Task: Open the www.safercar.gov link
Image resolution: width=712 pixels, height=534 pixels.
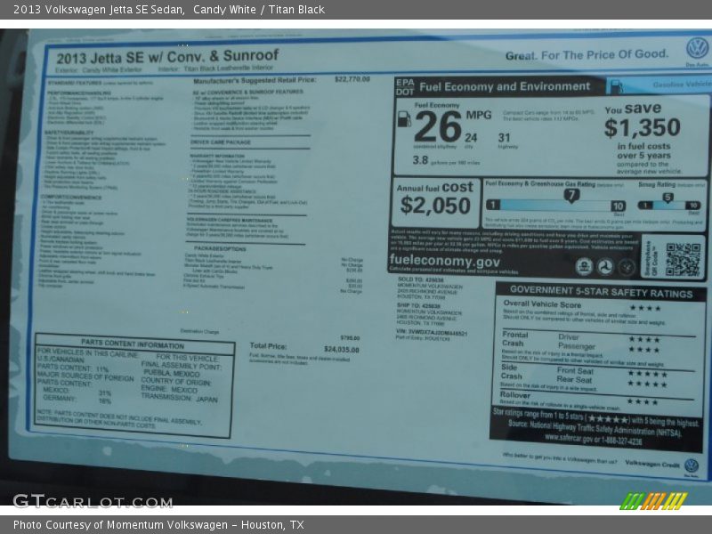Action: pos(569,439)
